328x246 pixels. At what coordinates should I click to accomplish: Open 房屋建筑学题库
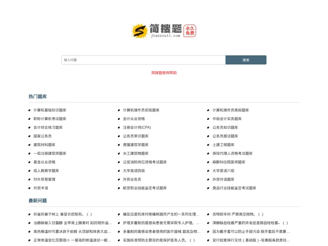coord(136,144)
